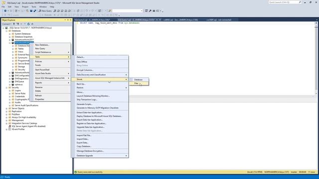Choose Reports in the context menu
The image size is (319, 179).
click(x=50, y=83)
